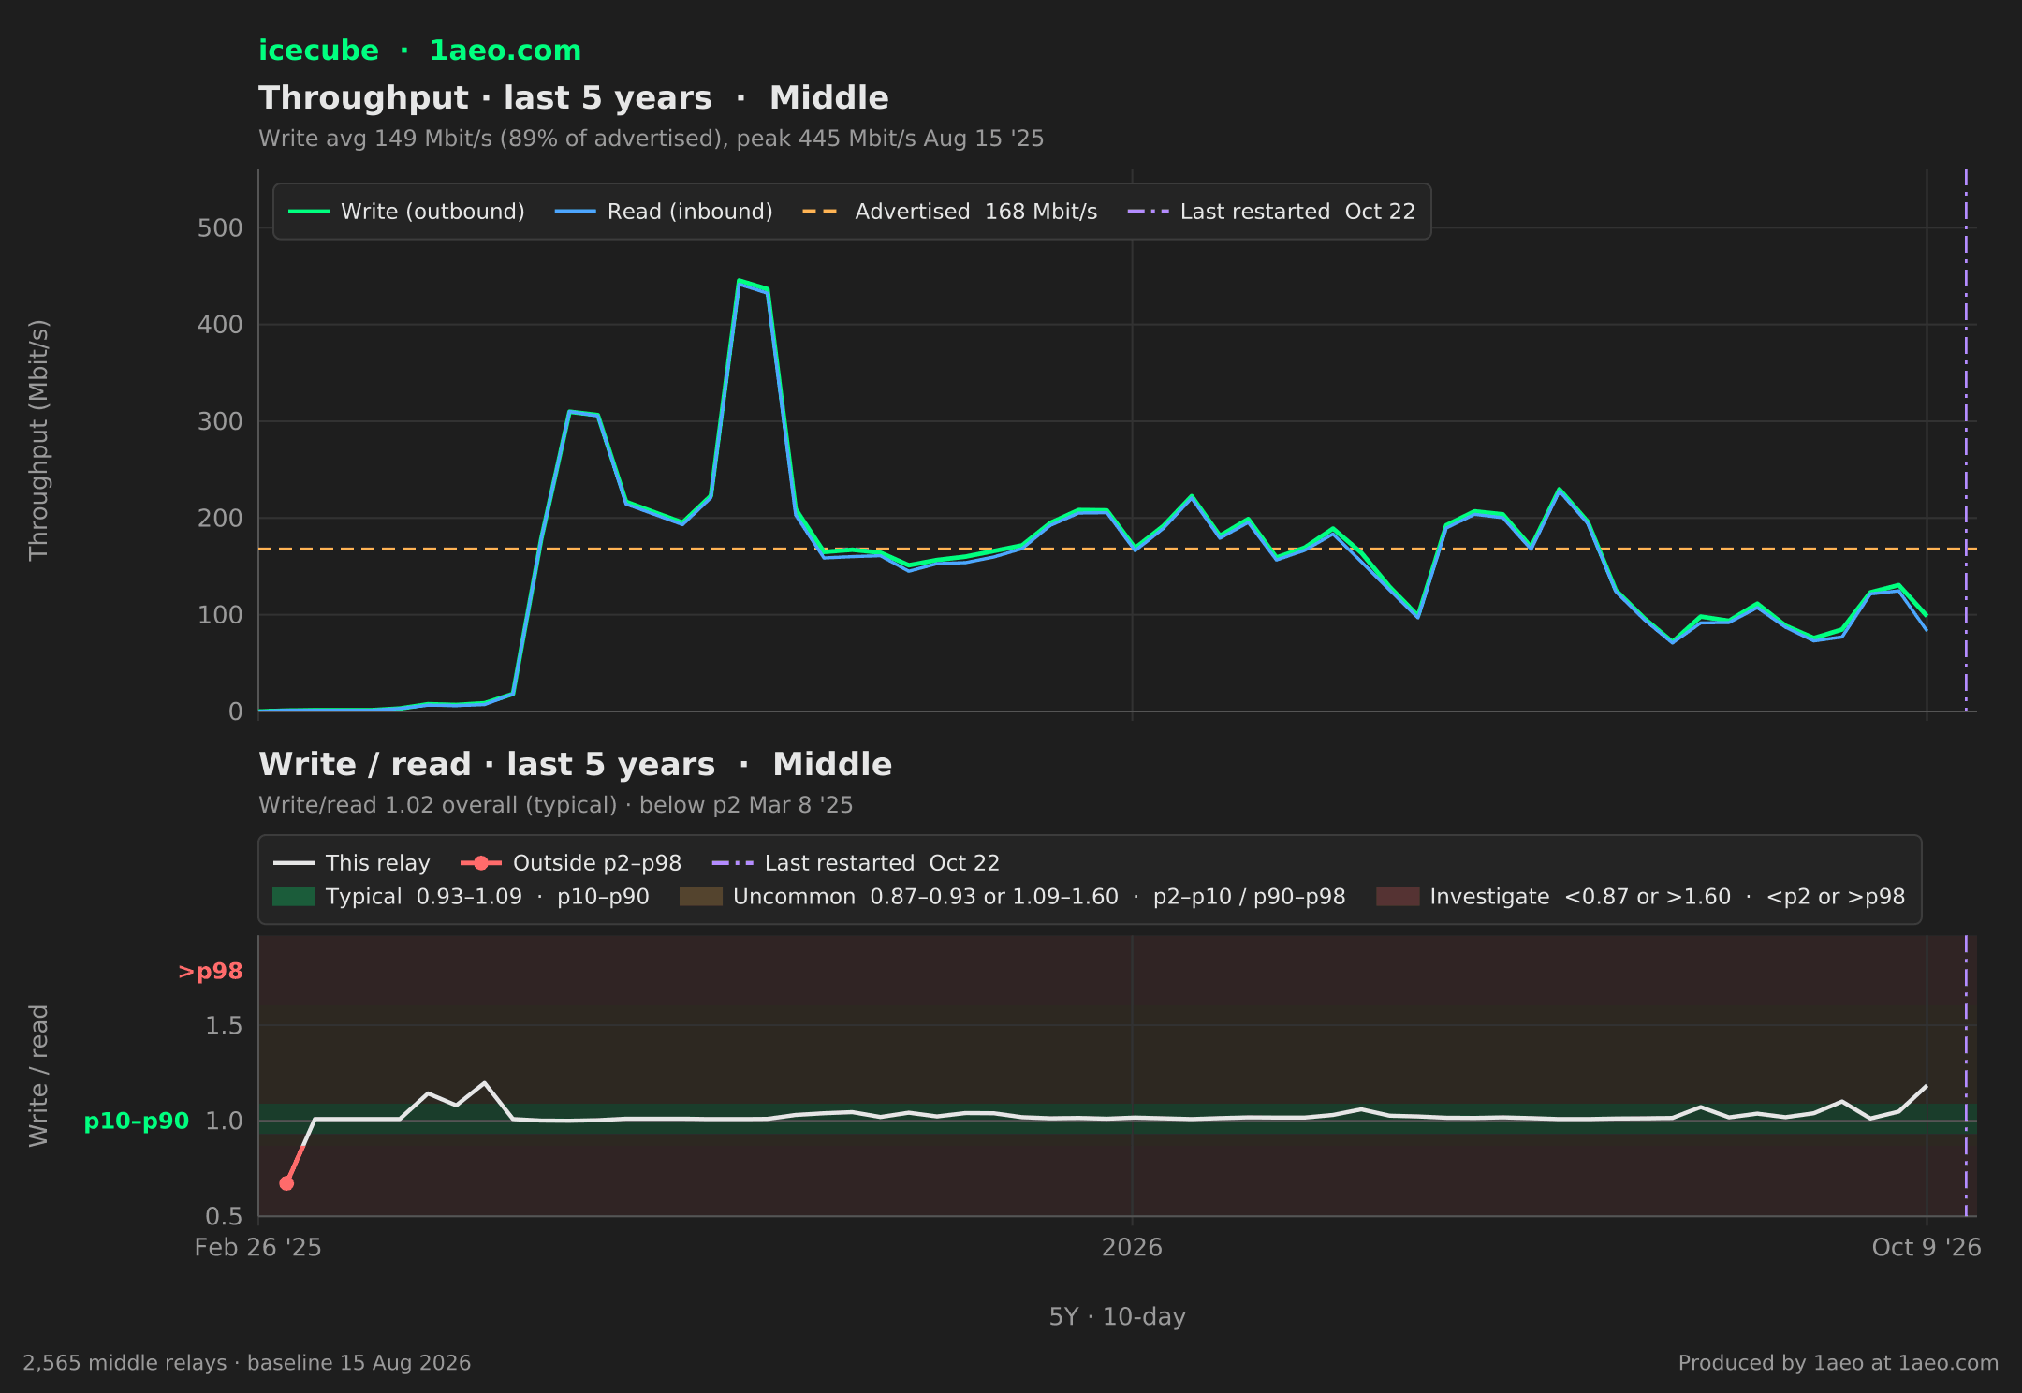Click the '5Y · 10-day' range label
This screenshot has width=2022, height=1393.
[x=1118, y=1317]
